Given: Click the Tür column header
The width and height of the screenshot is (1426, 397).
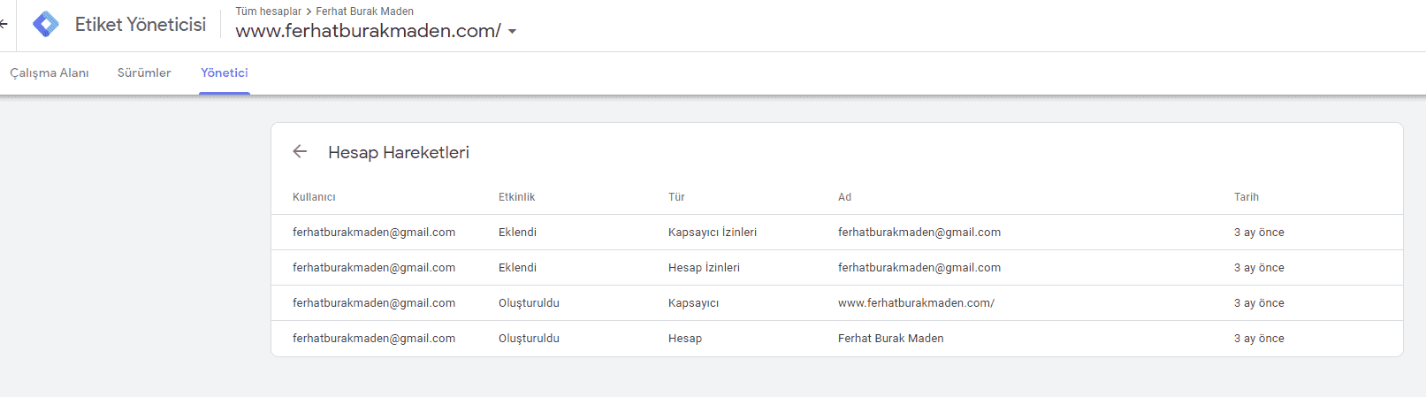Looking at the screenshot, I should point(676,197).
